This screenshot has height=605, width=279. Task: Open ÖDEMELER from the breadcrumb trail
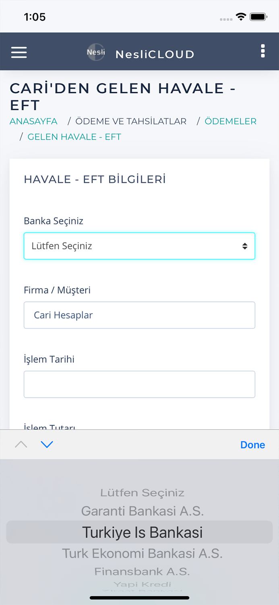[230, 121]
